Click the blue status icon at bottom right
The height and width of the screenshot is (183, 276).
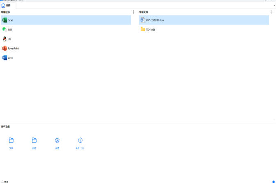tap(274, 181)
